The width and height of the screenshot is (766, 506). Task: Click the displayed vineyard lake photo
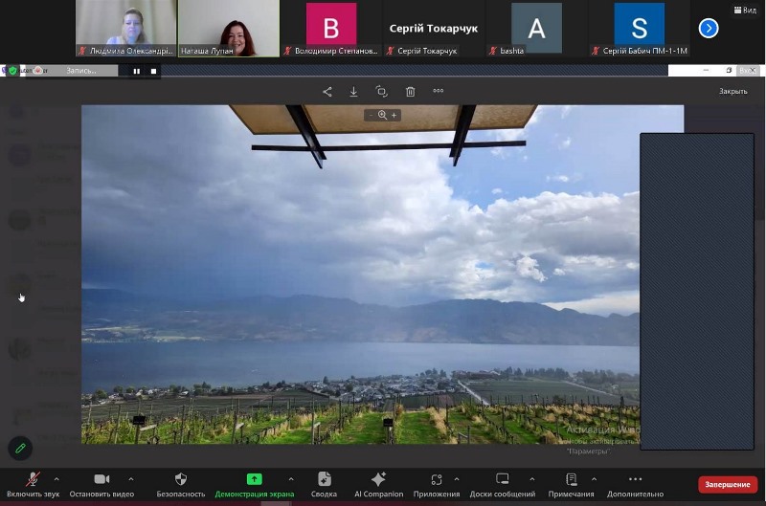coord(361,275)
